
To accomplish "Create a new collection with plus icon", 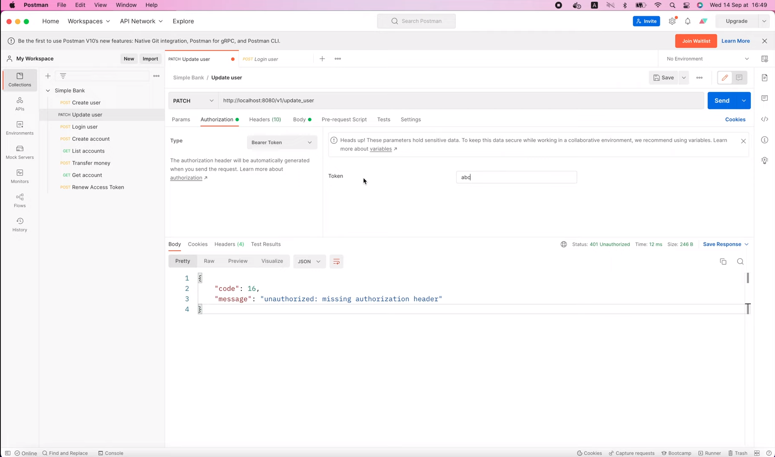I will [48, 76].
